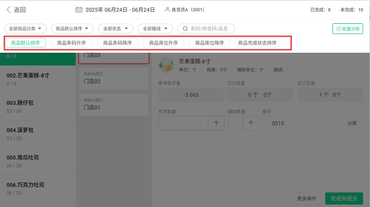Select store 门店02
The image size is (371, 207).
(x=114, y=78)
